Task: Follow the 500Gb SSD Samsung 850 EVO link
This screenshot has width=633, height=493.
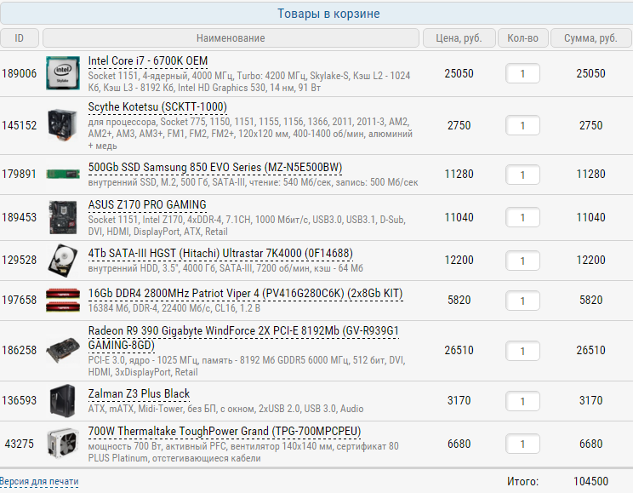Action: click(215, 168)
